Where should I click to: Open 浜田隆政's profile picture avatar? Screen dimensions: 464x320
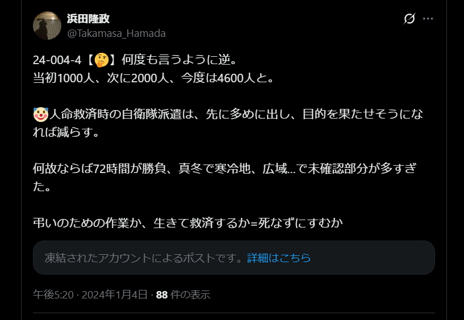(47, 26)
